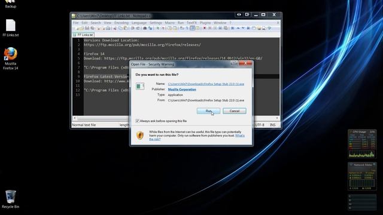Click the Undo toolbar icon
Image resolution: width=383 pixels, height=215 pixels.
[x=133, y=28]
